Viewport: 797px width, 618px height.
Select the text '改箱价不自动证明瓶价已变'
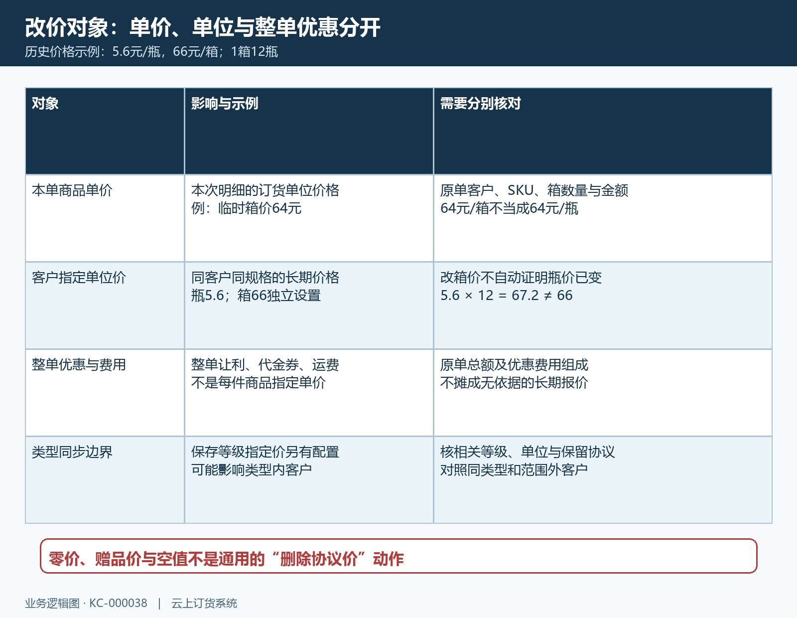coord(521,278)
